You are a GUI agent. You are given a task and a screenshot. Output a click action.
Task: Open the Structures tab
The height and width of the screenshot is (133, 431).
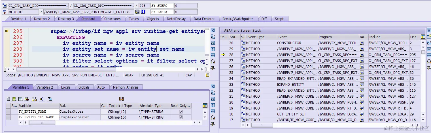coord(112,19)
